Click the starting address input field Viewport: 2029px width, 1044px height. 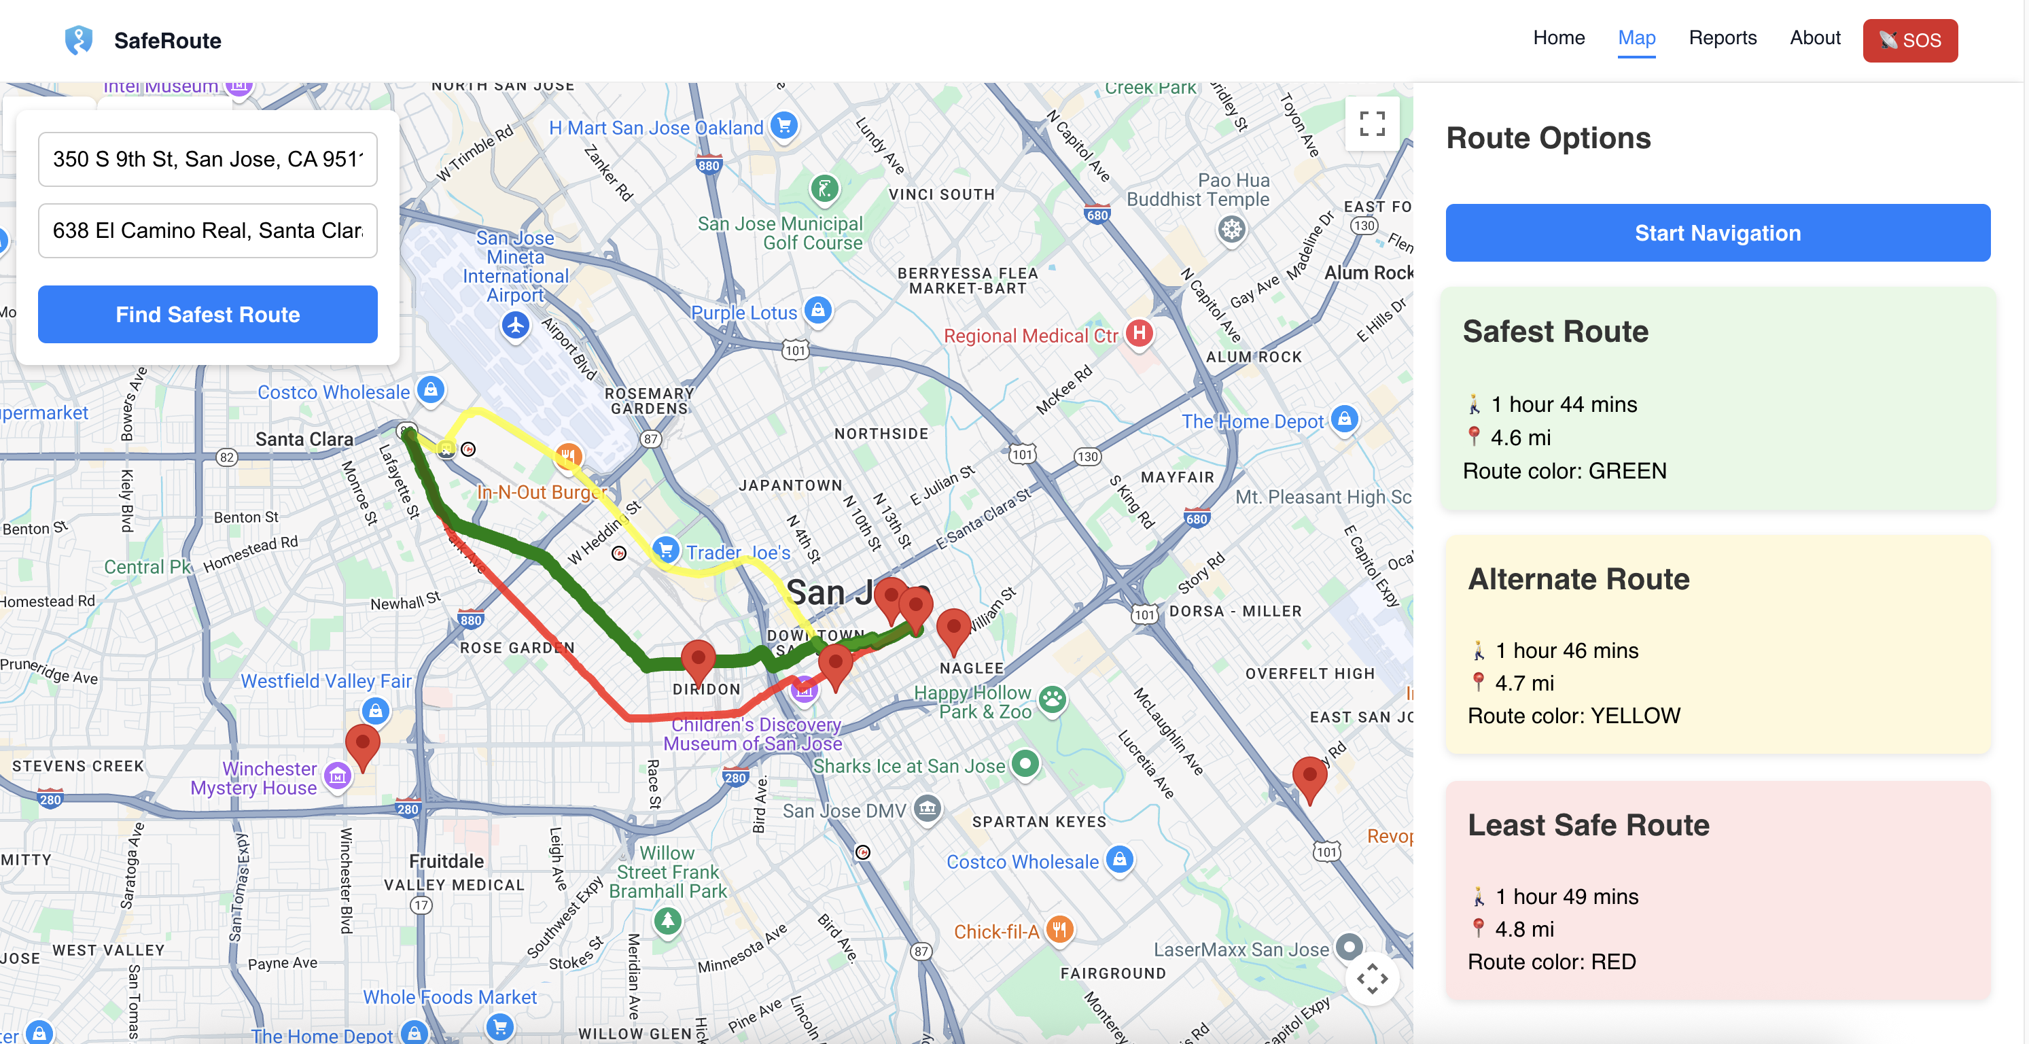click(x=207, y=159)
